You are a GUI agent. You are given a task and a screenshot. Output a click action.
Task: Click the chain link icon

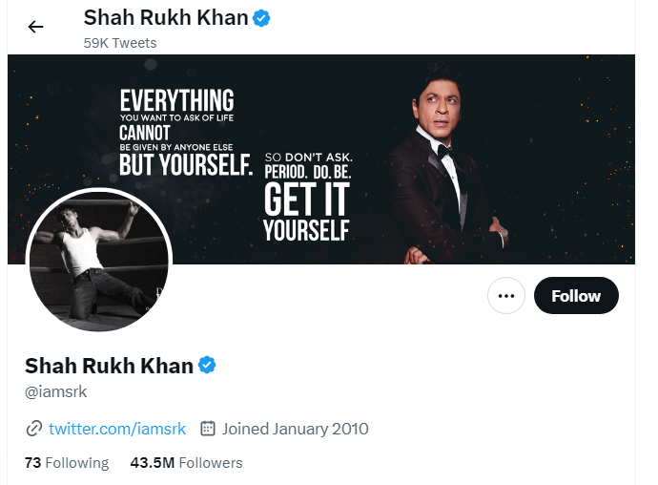click(33, 429)
